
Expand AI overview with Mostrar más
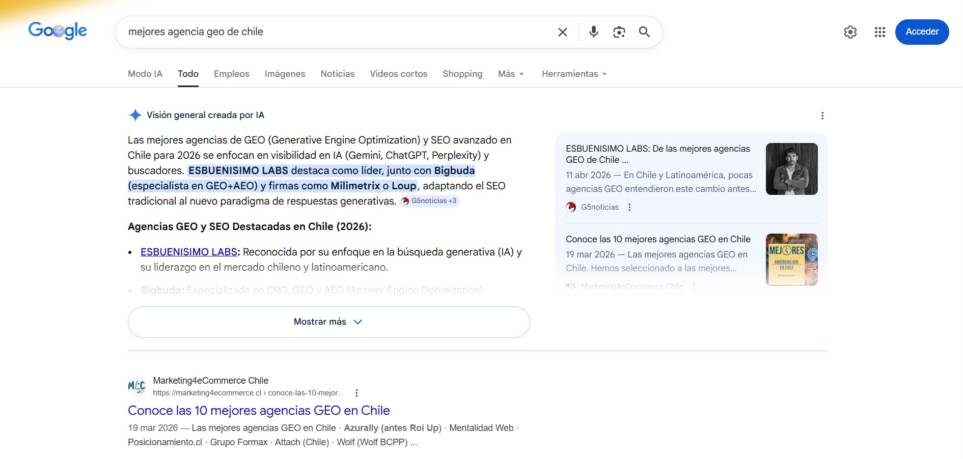(328, 322)
